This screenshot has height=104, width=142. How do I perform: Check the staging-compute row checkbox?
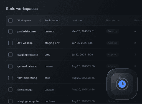(10, 101)
